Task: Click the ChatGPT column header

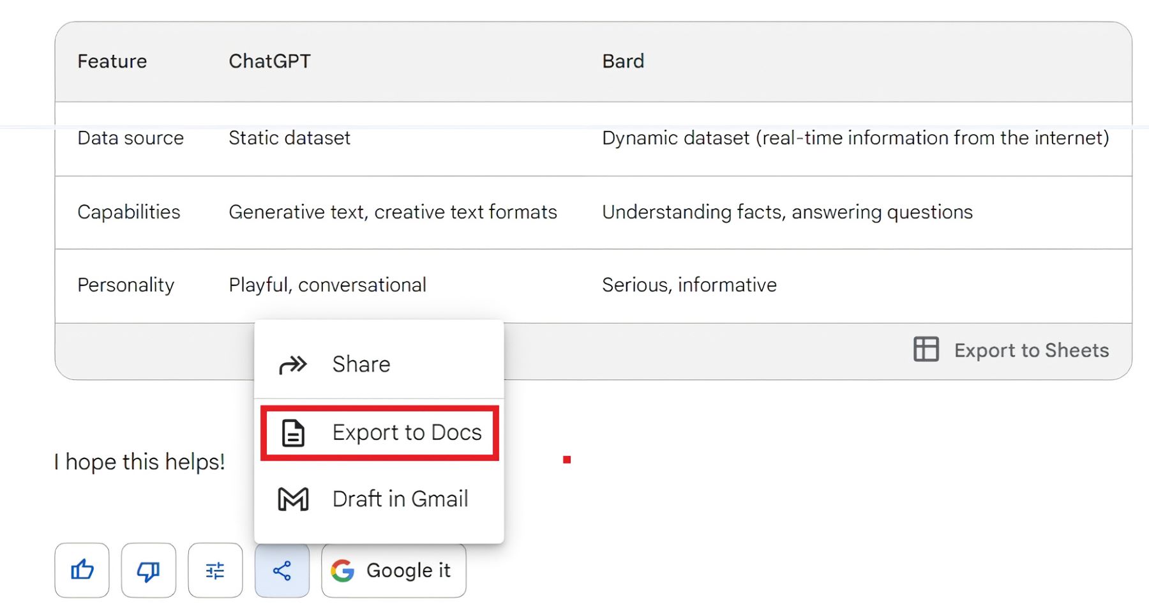Action: click(x=269, y=61)
